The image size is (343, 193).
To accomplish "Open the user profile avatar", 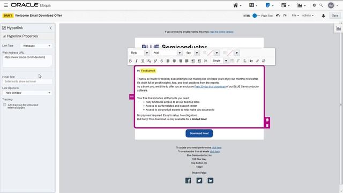I will (331, 5).
